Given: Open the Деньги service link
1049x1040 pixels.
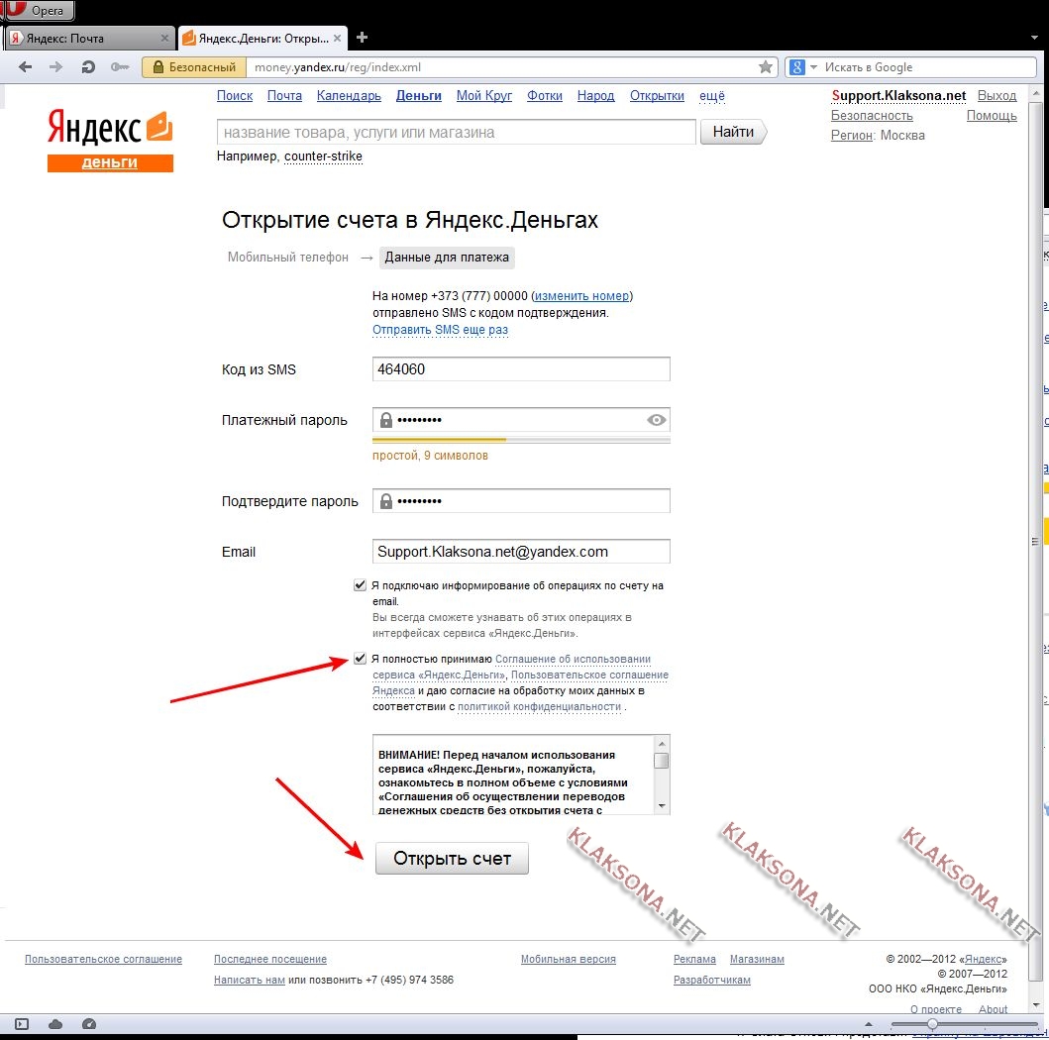Looking at the screenshot, I should 419,96.
